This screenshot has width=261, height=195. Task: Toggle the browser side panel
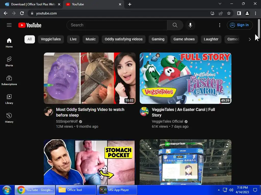[x=239, y=13]
